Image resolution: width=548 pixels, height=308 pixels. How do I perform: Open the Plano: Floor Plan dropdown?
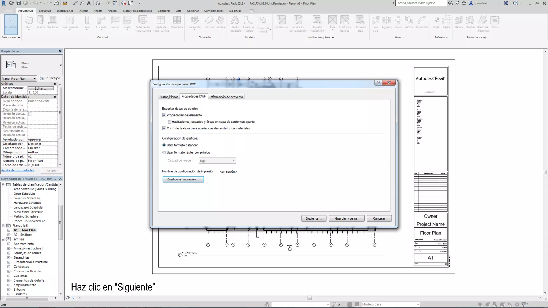[19, 79]
